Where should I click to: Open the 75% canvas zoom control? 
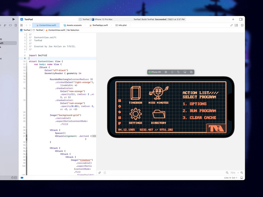[234, 173]
